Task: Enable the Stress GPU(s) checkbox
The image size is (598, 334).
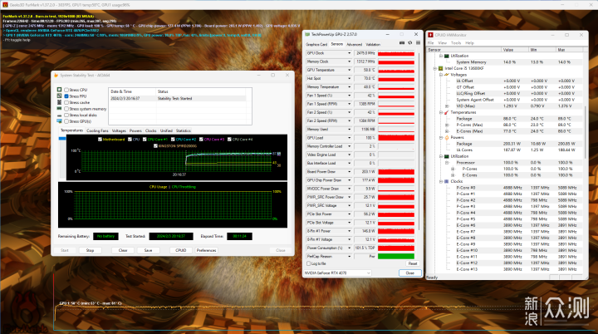Action: [66, 121]
